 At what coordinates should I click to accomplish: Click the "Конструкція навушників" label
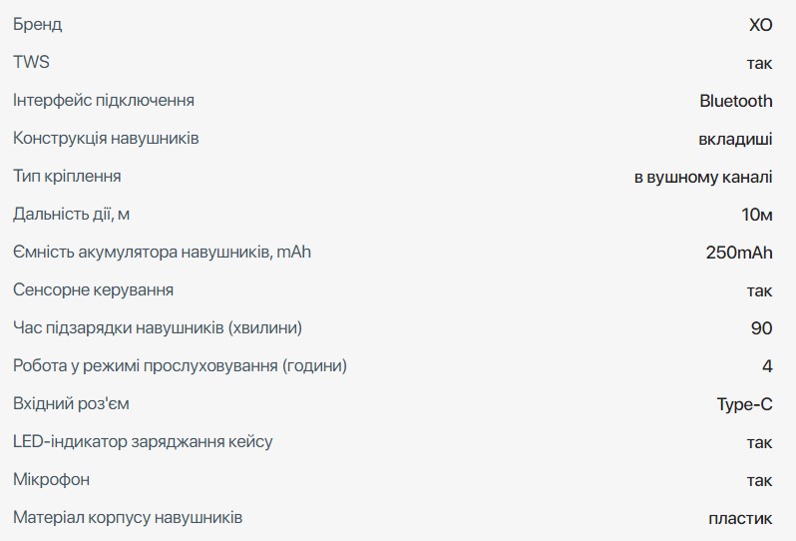tap(106, 138)
